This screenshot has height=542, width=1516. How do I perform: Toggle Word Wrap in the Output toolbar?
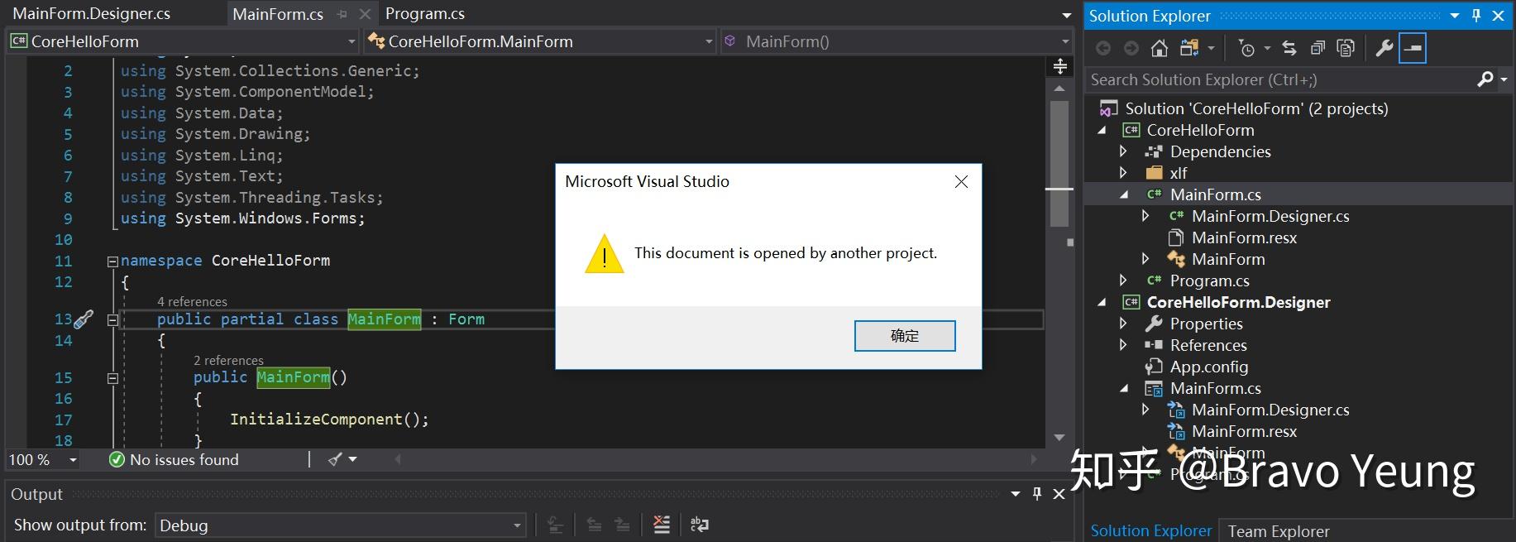click(x=700, y=525)
